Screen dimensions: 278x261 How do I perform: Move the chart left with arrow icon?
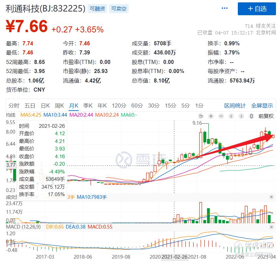click(x=231, y=116)
